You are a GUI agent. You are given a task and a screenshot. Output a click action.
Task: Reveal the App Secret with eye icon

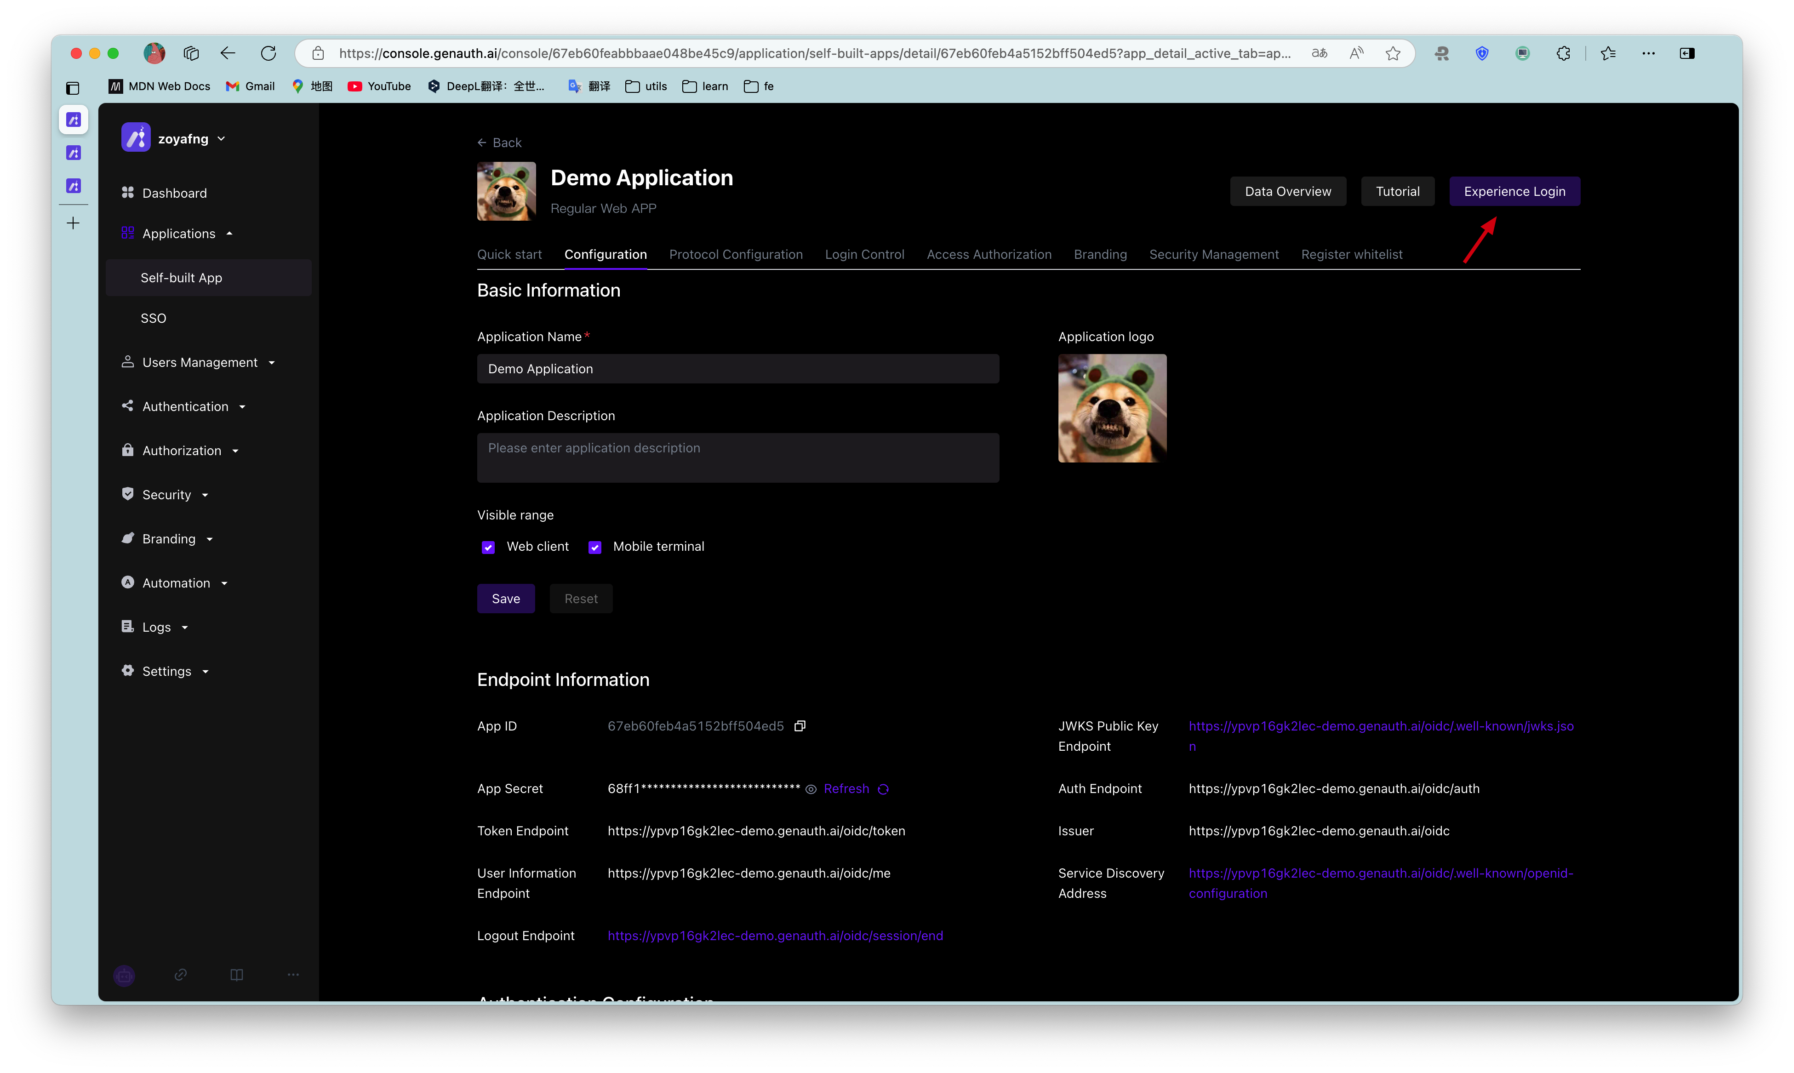click(811, 789)
